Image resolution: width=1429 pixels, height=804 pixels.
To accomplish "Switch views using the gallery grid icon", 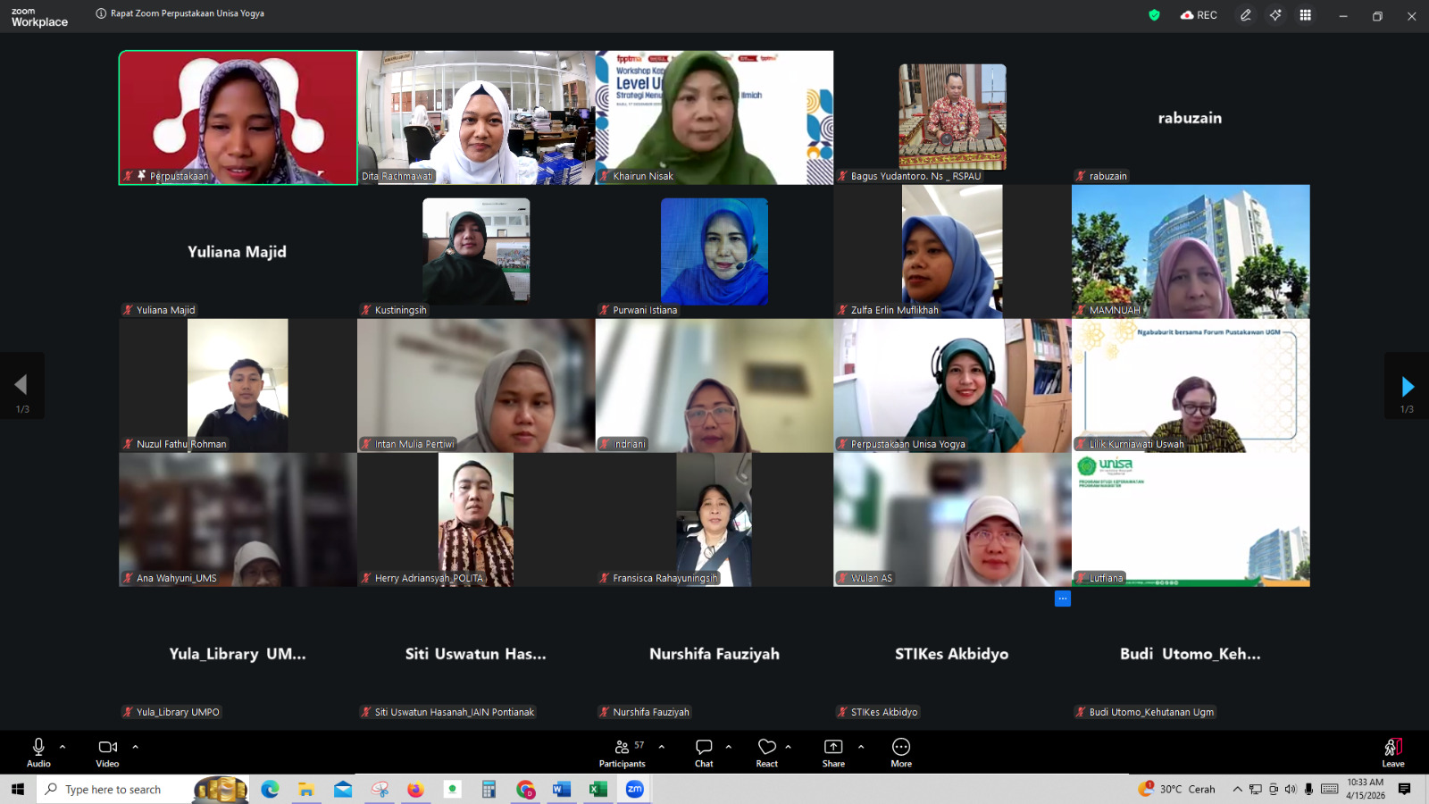I will point(1304,15).
